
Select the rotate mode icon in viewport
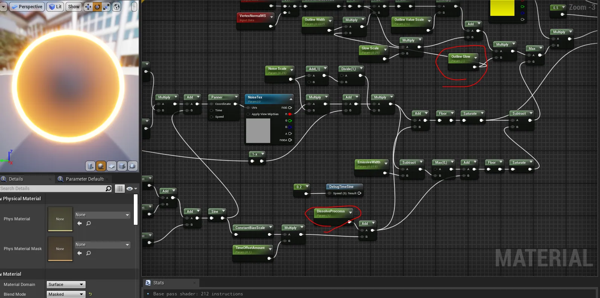tap(97, 7)
